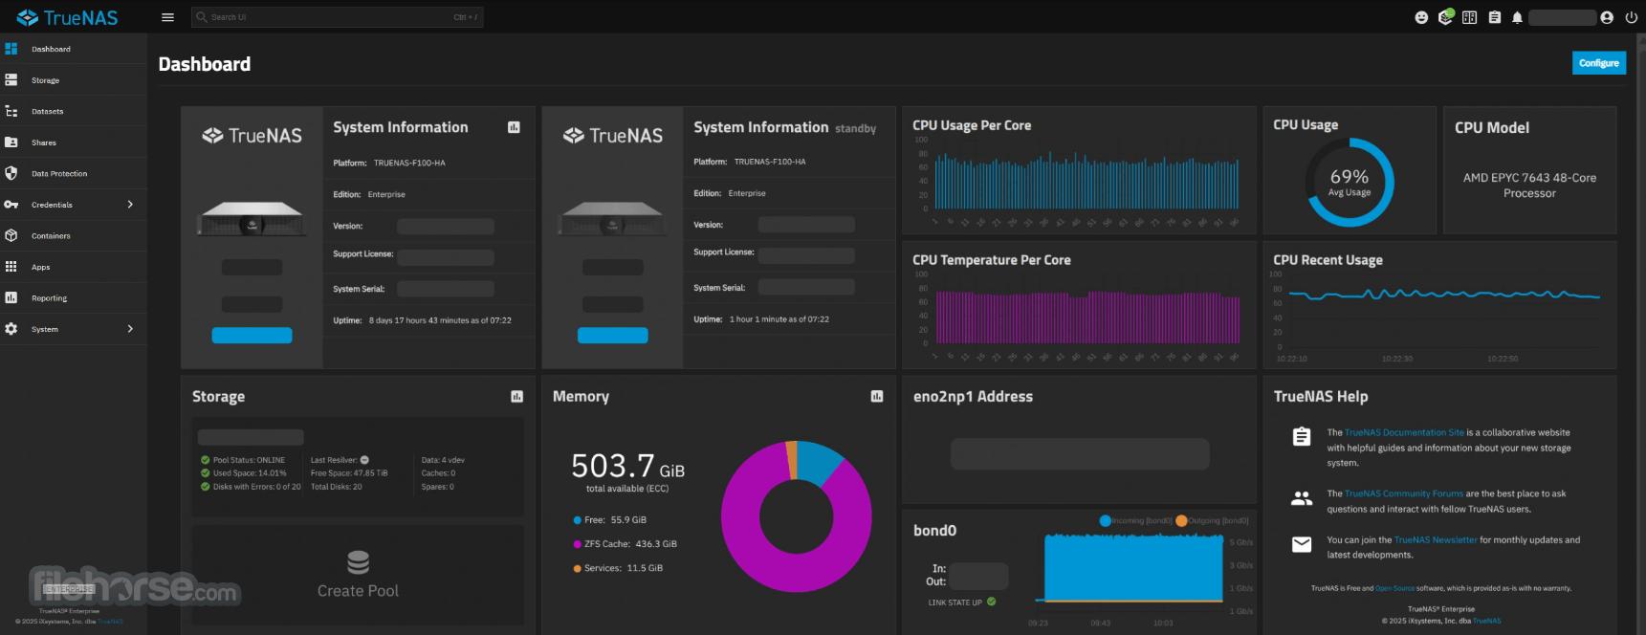Screen dimensions: 1646x635
Task: Click the Search UI input field
Action: (x=337, y=17)
